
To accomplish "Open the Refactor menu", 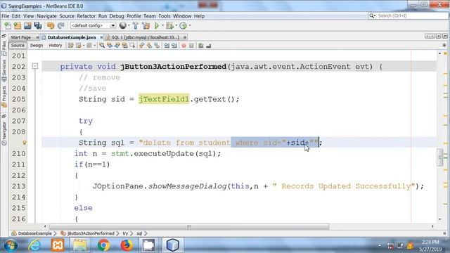I will [x=86, y=16].
